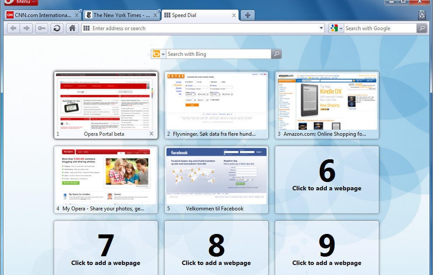Viewport: 433px width, 275px height.
Task: Go to the Home page
Action: tap(73, 28)
